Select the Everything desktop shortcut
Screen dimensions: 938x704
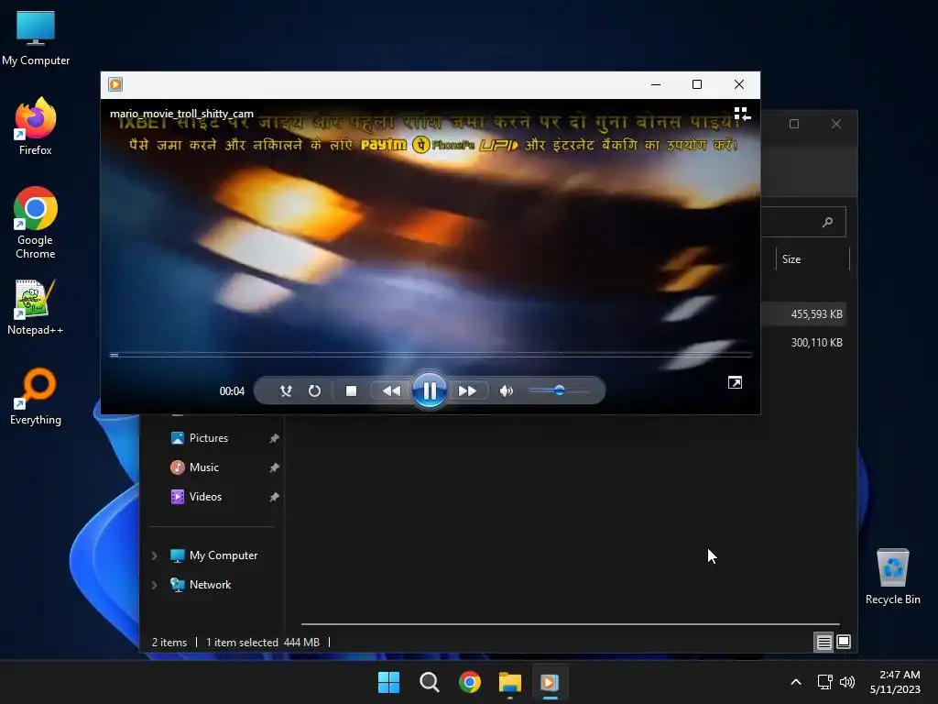point(36,397)
